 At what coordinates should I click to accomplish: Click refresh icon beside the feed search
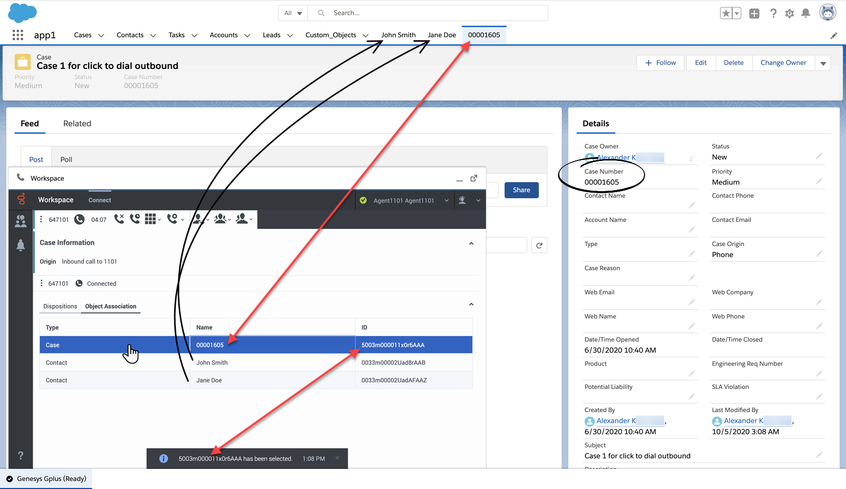click(x=539, y=246)
